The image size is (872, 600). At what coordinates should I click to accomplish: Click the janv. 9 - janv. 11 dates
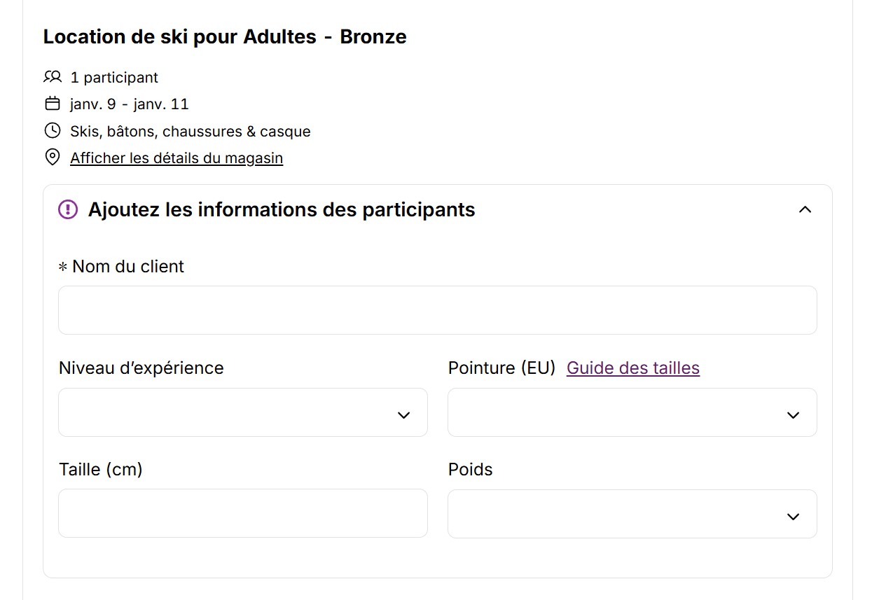click(x=130, y=104)
